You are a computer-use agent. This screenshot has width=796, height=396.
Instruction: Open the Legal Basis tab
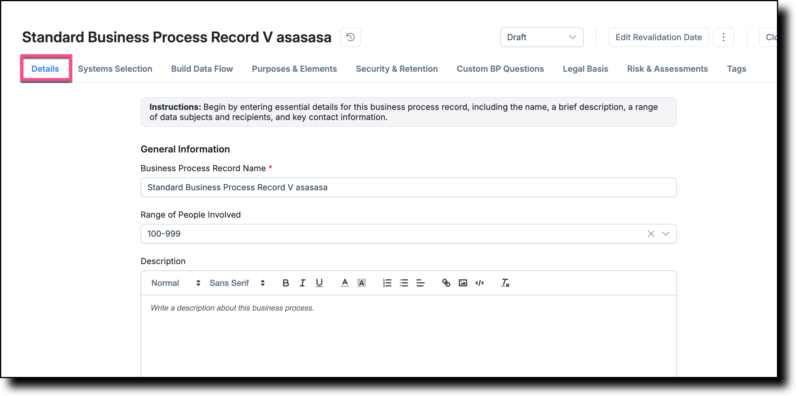[x=585, y=68]
